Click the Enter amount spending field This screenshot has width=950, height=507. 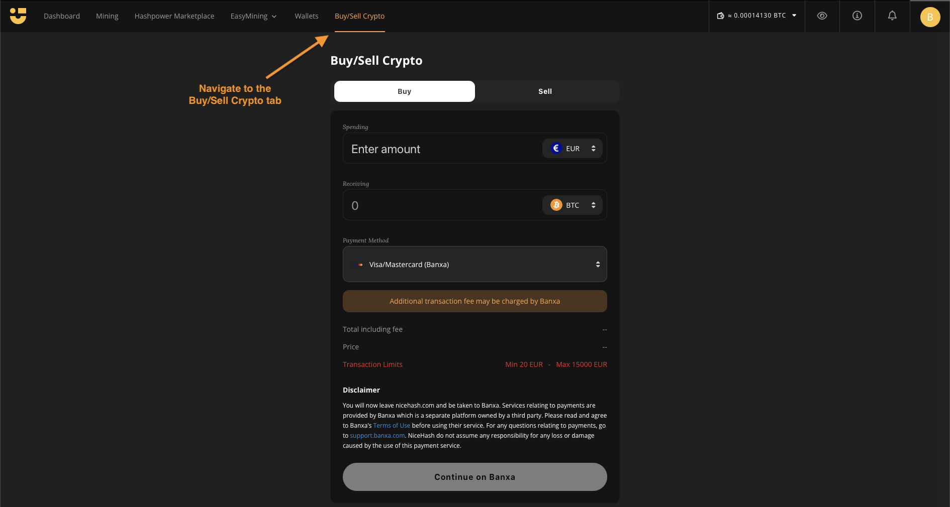(442, 149)
